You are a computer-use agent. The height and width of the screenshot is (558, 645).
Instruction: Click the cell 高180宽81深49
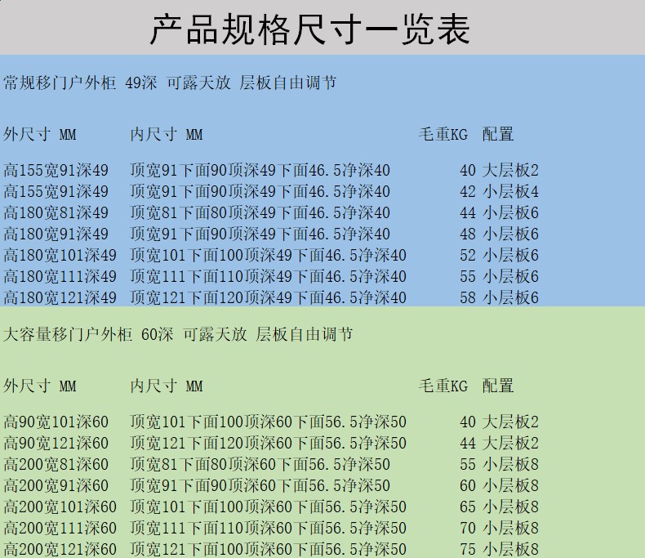click(56, 212)
